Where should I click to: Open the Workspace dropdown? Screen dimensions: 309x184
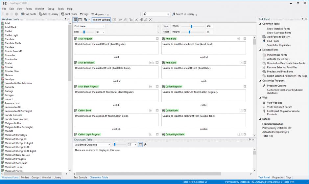pyautogui.click(x=99, y=14)
